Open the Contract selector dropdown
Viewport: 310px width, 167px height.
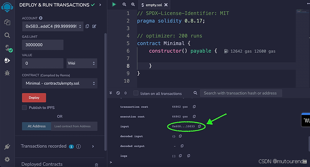click(x=59, y=83)
